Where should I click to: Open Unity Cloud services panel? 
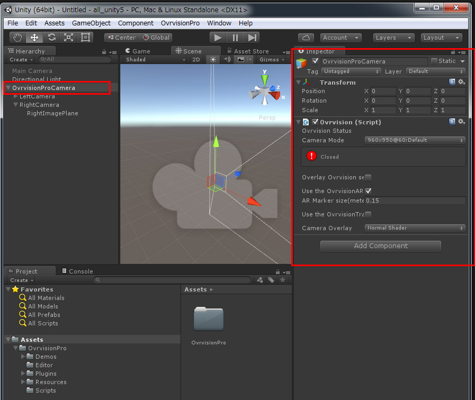(x=307, y=37)
